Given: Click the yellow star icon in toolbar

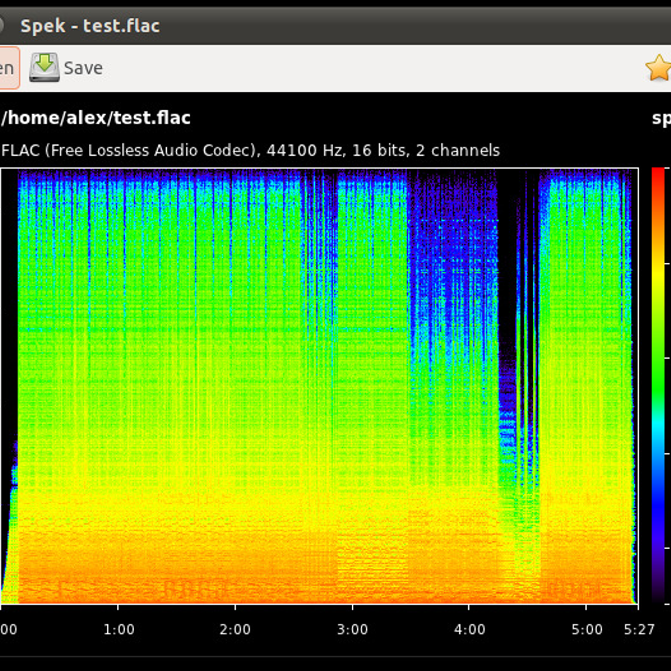Looking at the screenshot, I should coord(658,68).
